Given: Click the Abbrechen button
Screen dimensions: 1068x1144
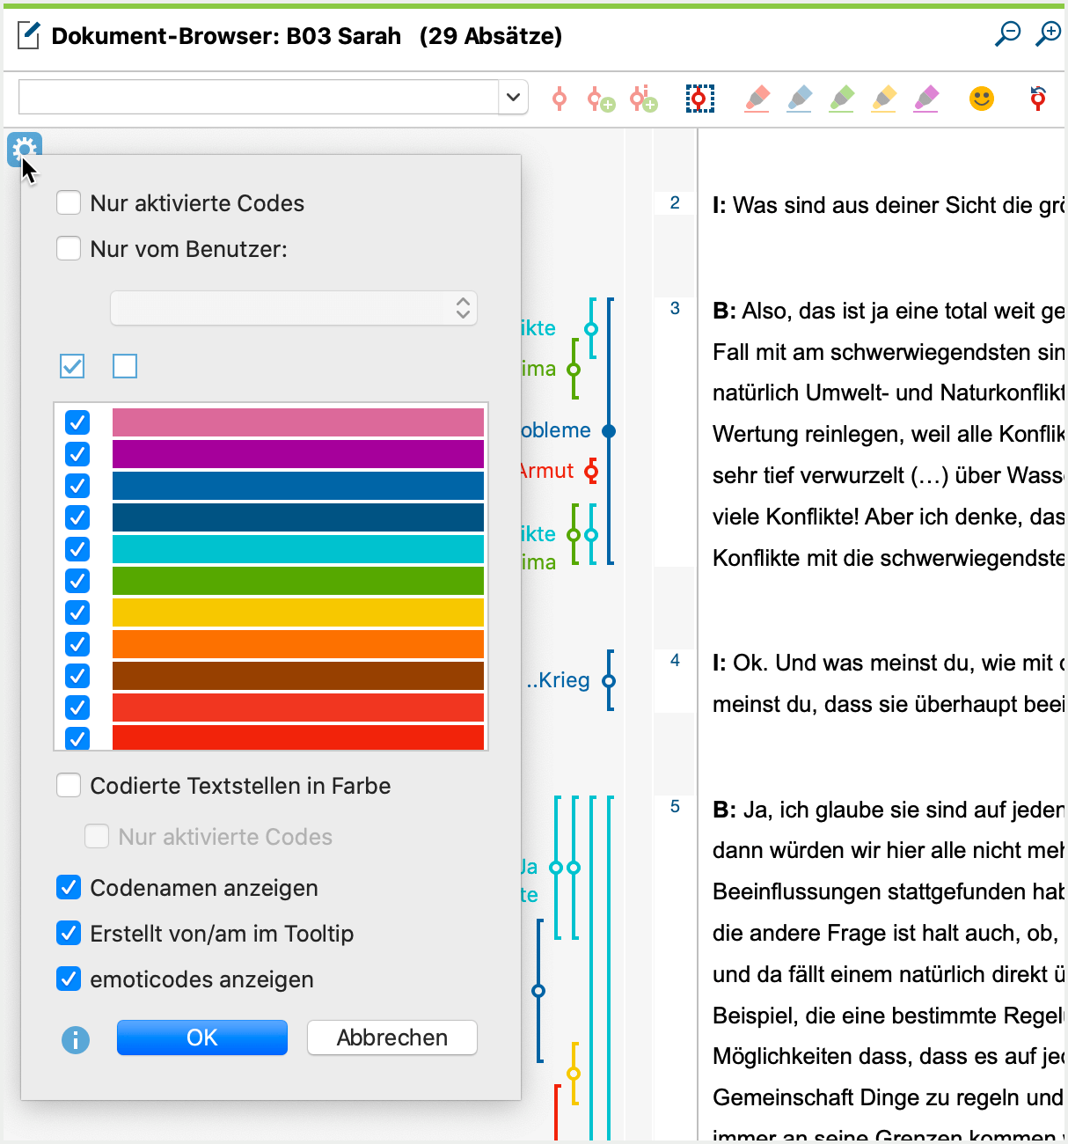Looking at the screenshot, I should tap(391, 1038).
